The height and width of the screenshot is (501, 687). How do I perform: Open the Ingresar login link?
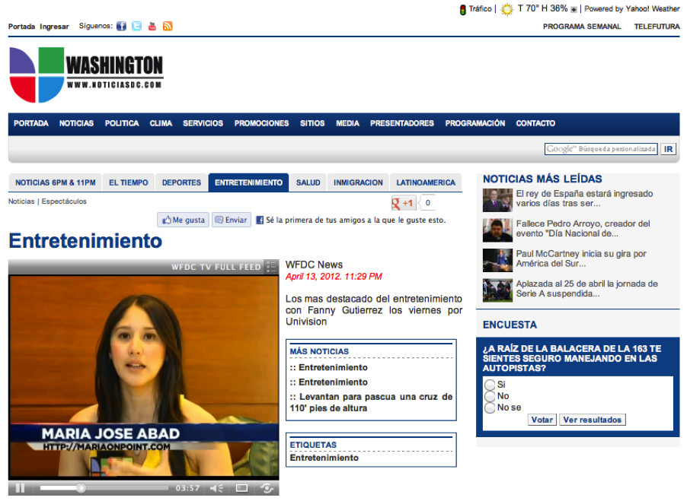[54, 27]
